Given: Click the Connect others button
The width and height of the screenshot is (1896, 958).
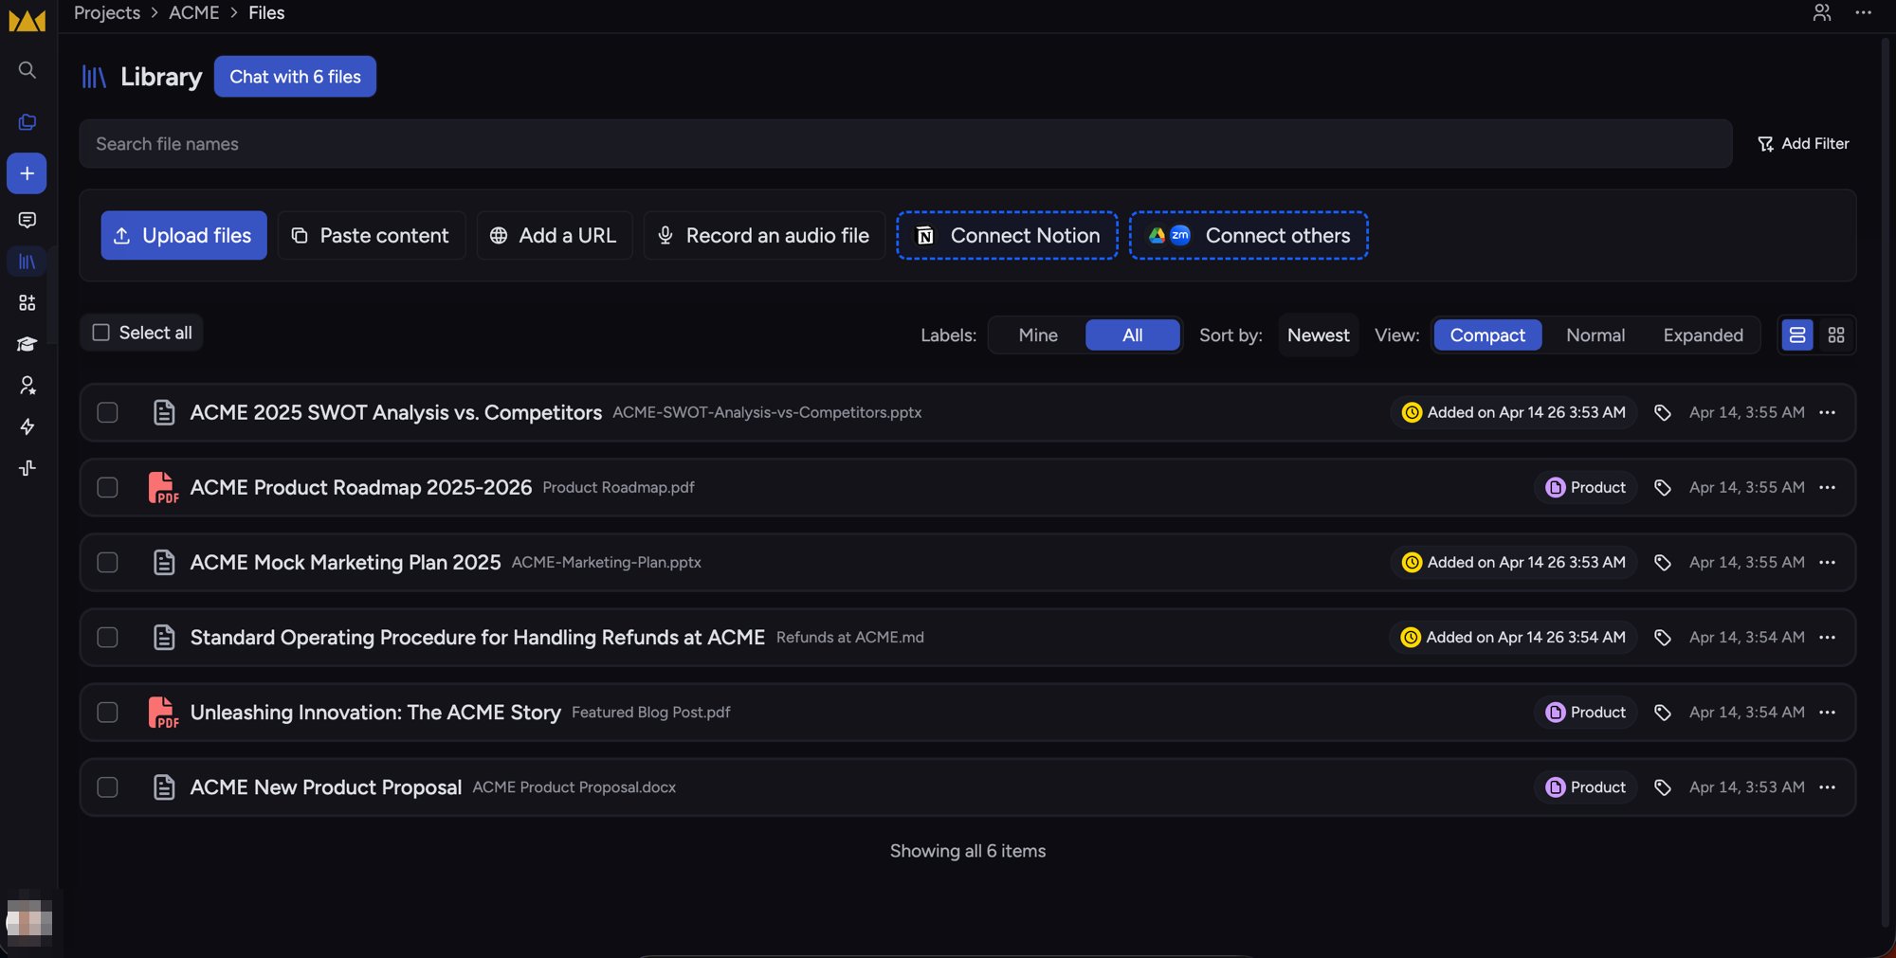Looking at the screenshot, I should pyautogui.click(x=1249, y=236).
